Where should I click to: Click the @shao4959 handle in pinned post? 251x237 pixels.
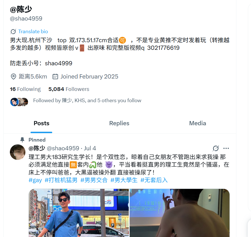(x=63, y=148)
